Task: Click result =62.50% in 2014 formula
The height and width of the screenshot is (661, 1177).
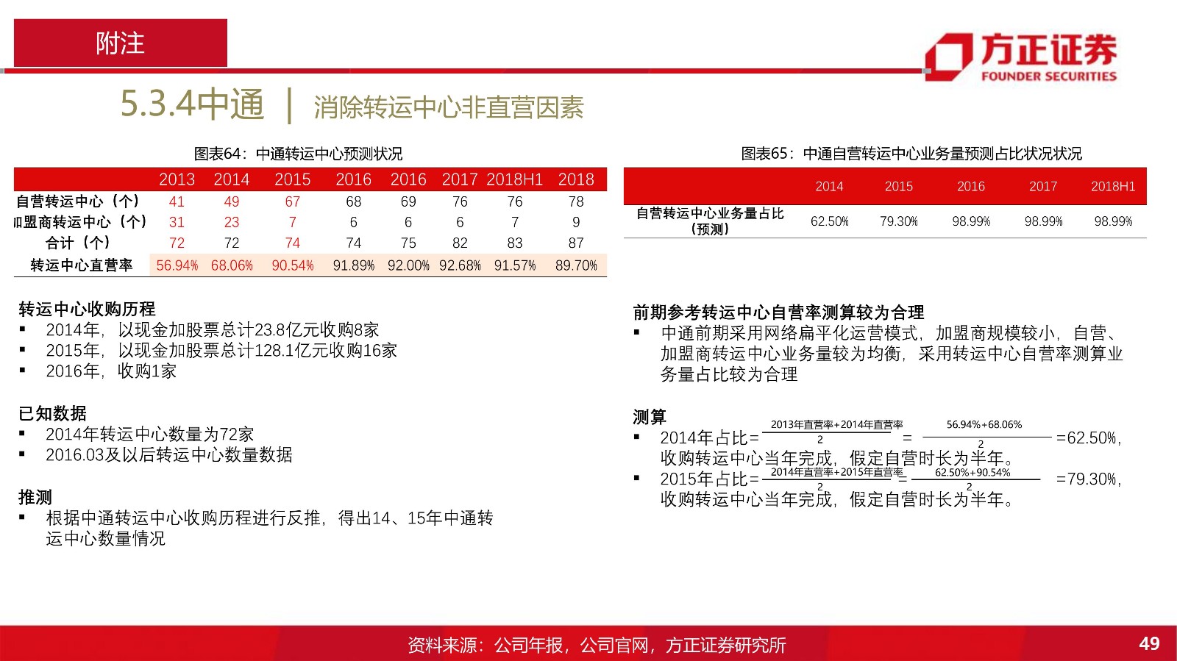Action: [1088, 437]
